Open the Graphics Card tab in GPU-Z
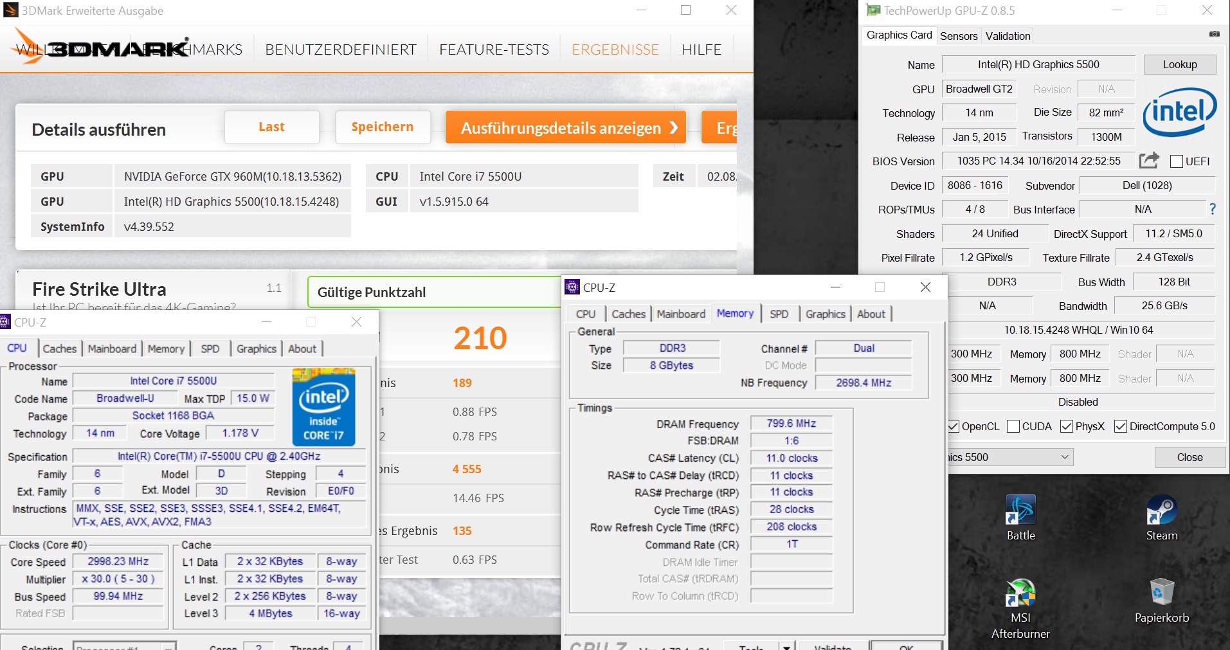Image resolution: width=1230 pixels, height=650 pixels. (x=899, y=35)
